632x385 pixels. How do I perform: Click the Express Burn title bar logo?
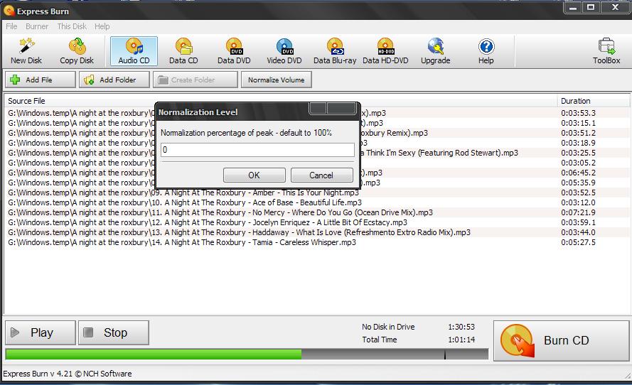tap(9, 11)
